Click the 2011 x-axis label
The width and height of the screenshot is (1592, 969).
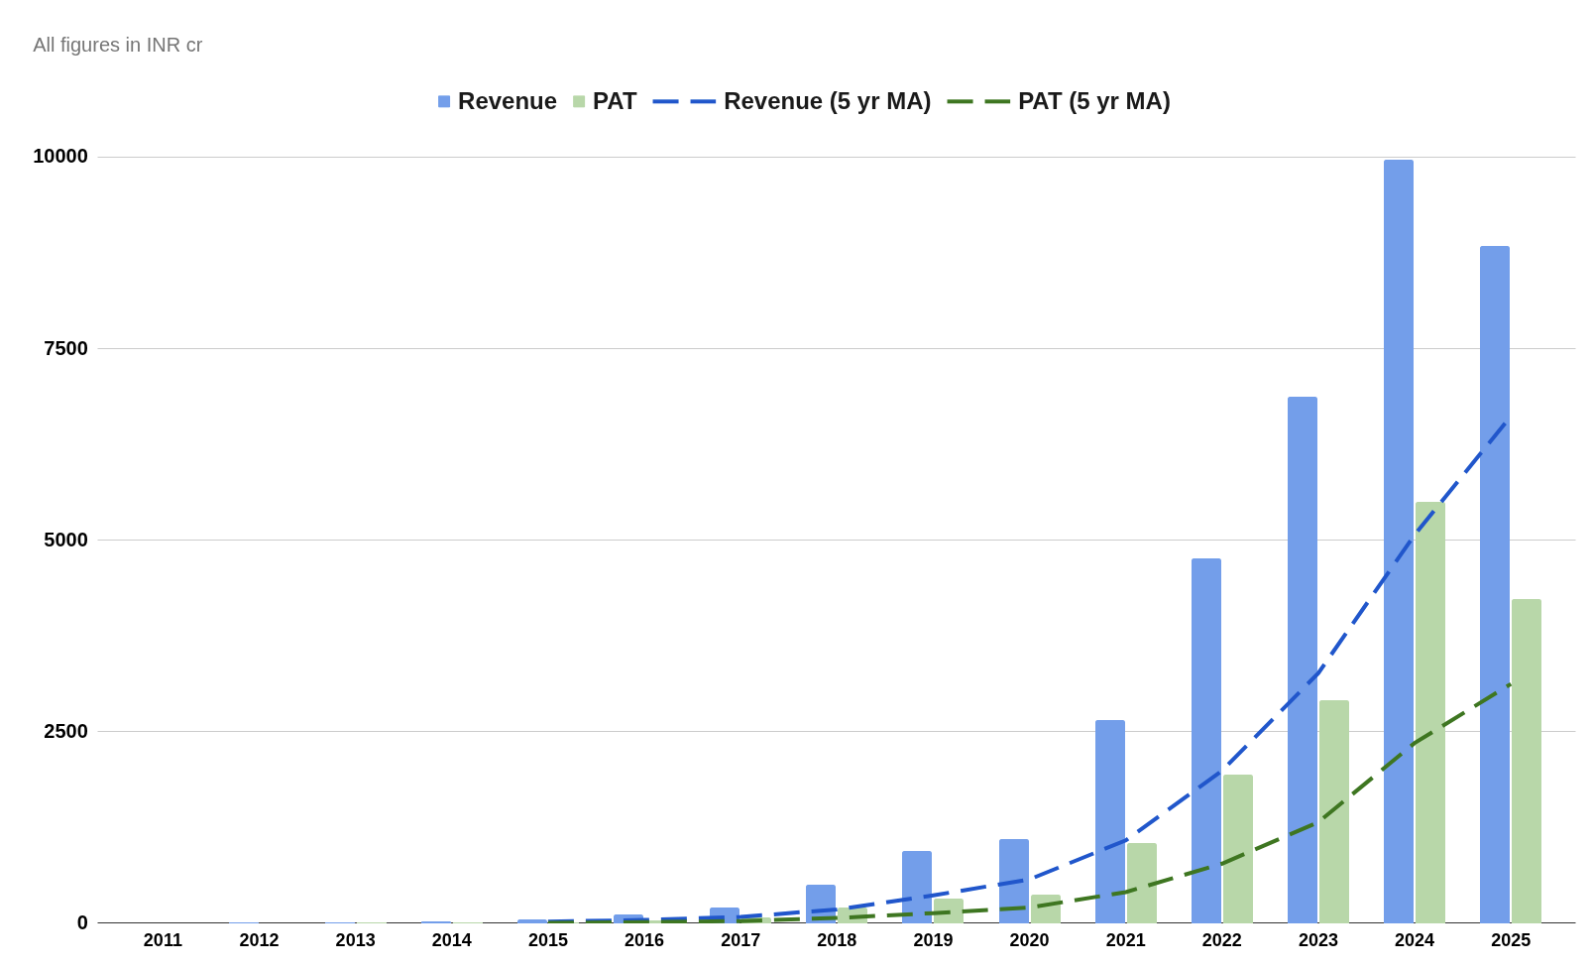click(x=163, y=940)
